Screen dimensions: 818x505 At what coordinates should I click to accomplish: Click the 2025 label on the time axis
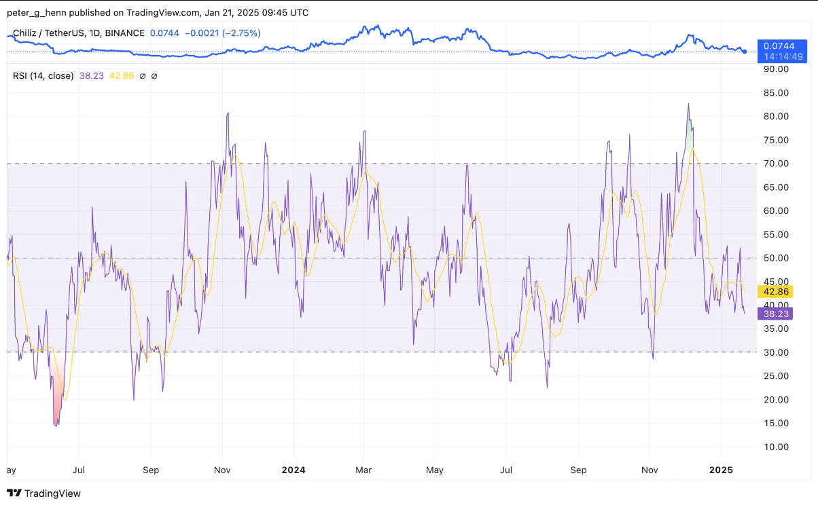(722, 470)
